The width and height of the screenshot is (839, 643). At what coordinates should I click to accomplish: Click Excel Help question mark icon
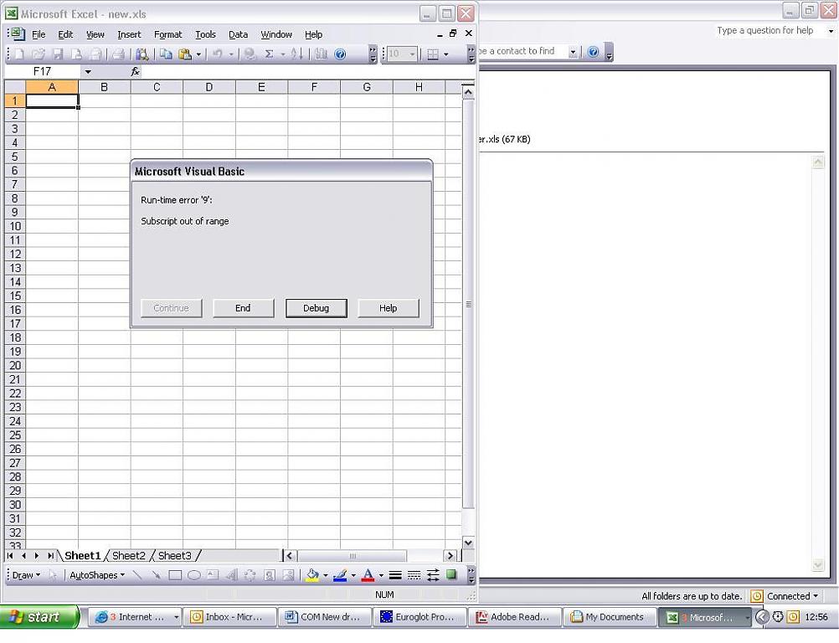click(340, 54)
